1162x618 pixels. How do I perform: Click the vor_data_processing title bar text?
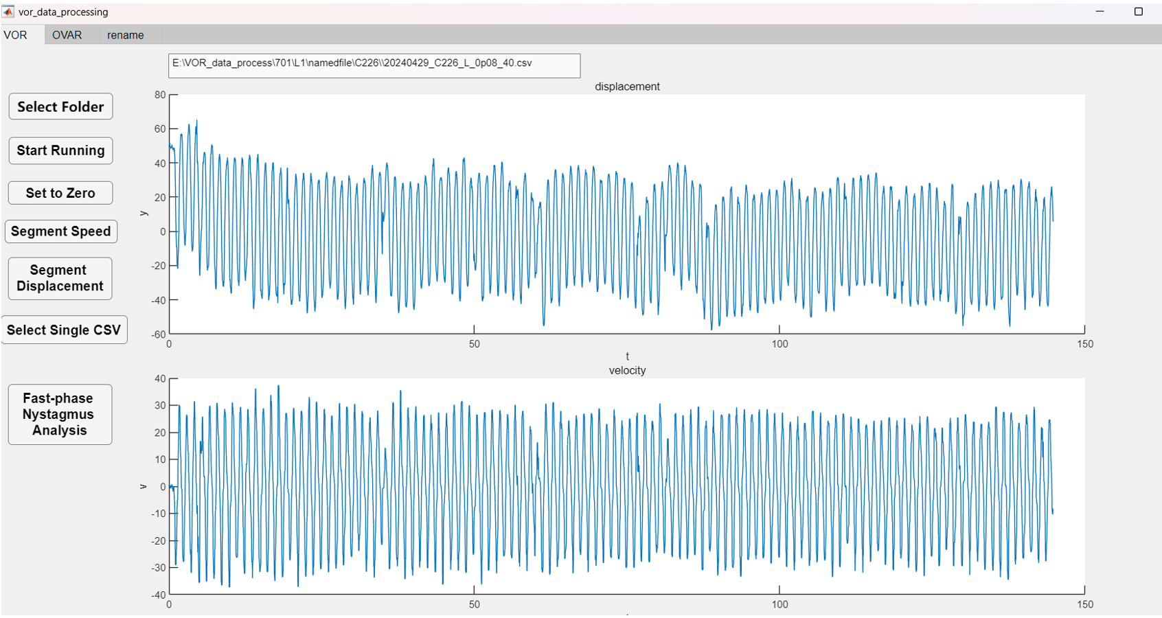pos(63,12)
